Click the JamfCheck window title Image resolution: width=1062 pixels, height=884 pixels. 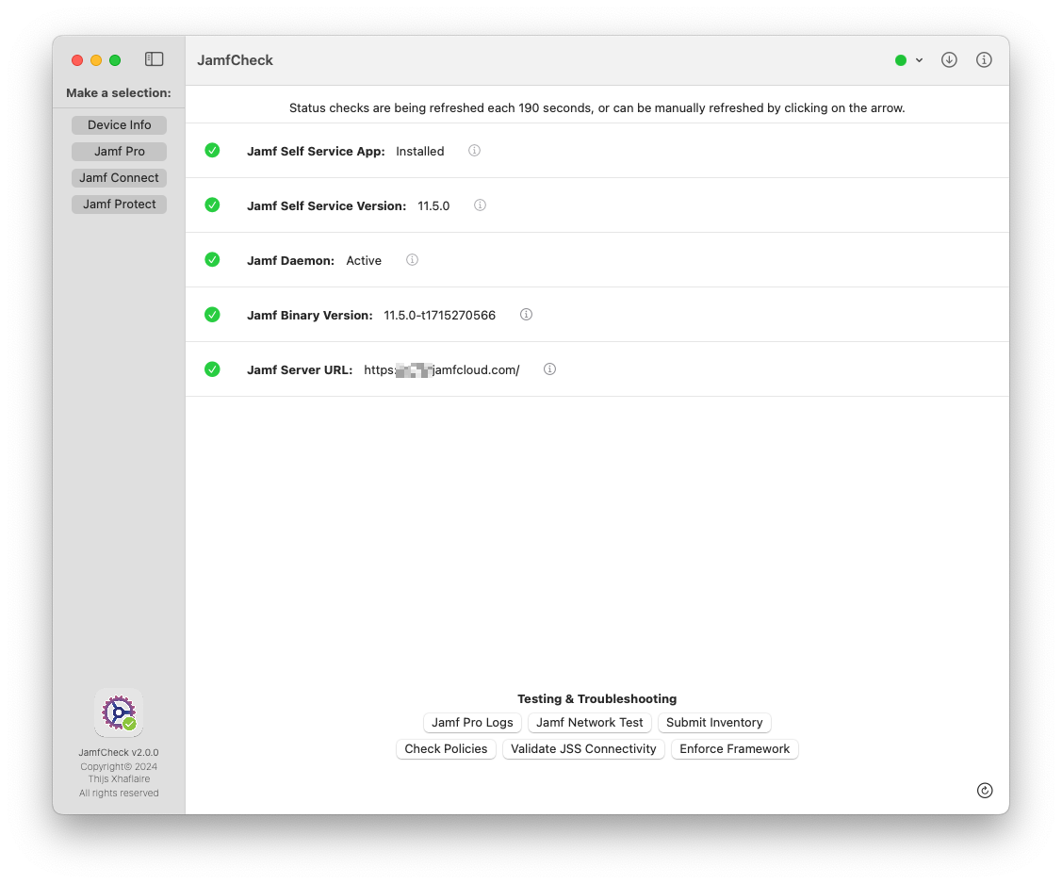(x=235, y=60)
